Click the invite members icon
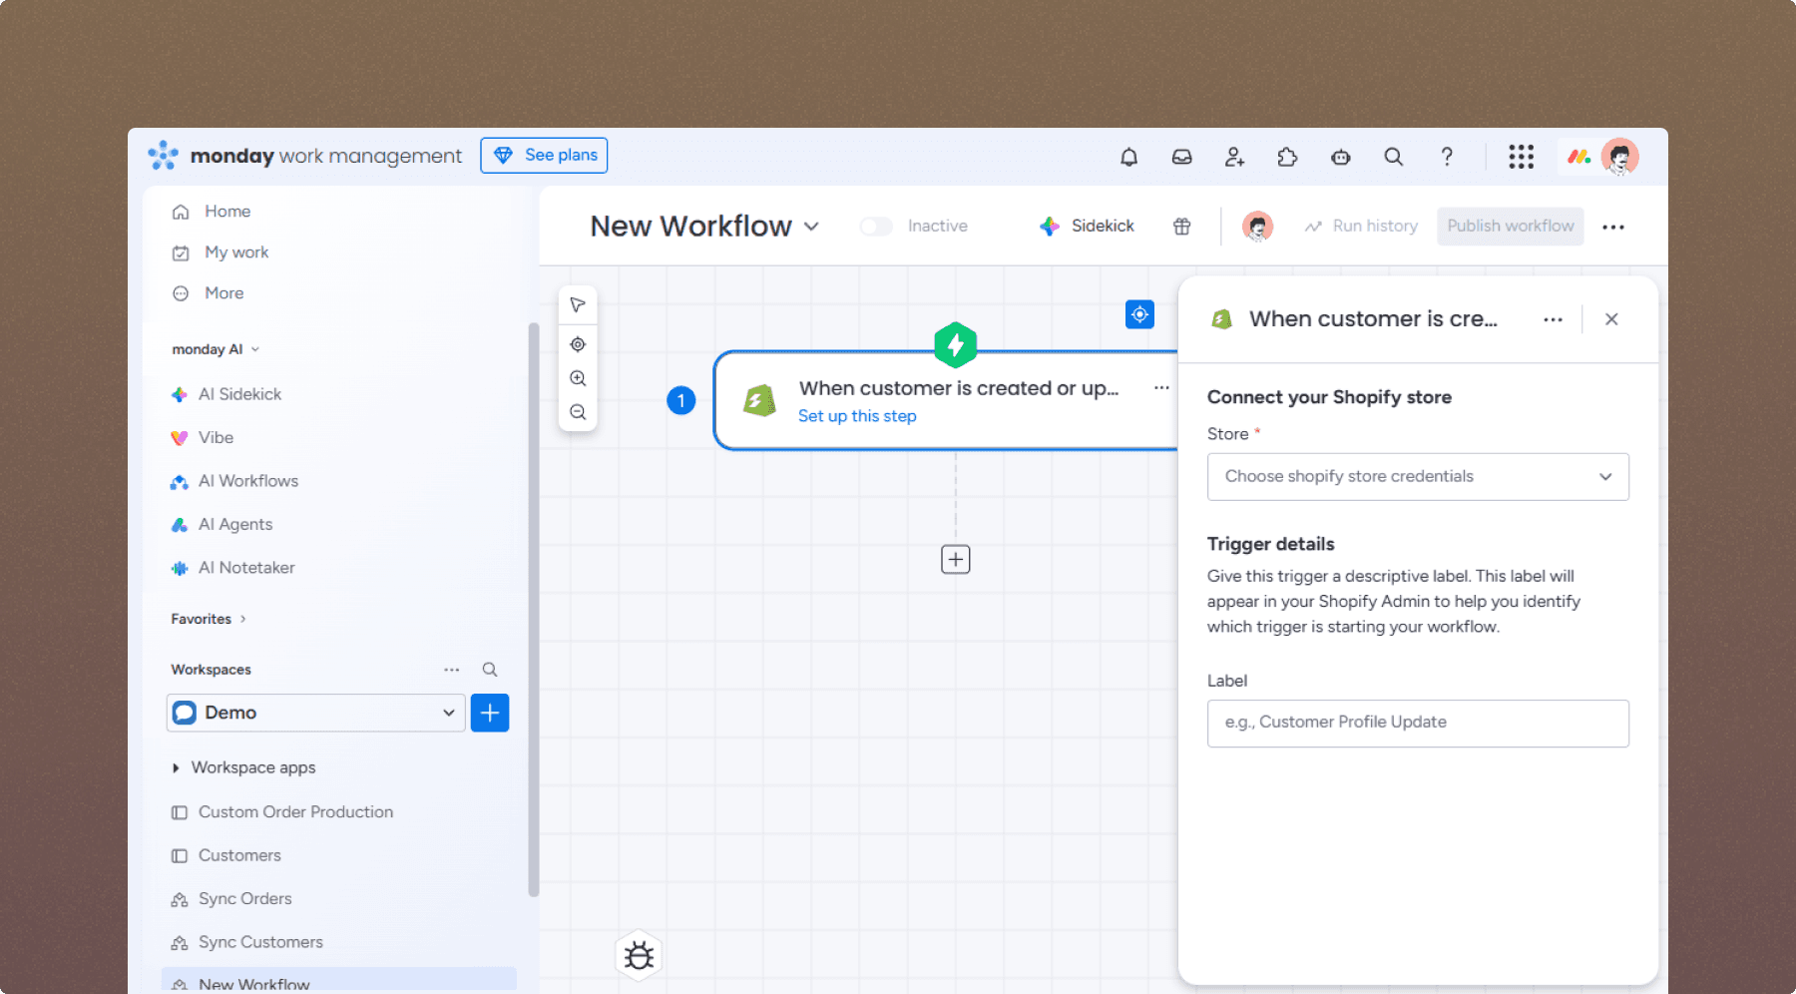This screenshot has height=994, width=1796. coord(1234,157)
